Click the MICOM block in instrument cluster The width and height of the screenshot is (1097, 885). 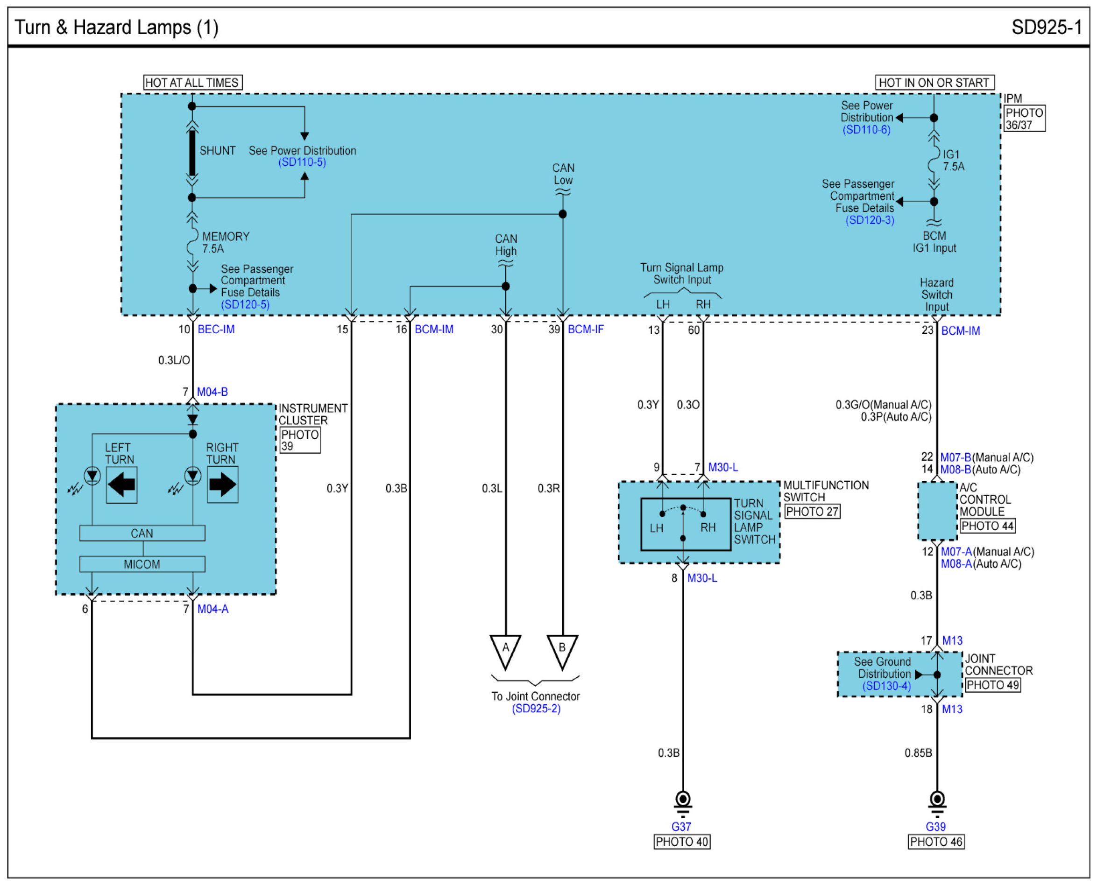click(x=142, y=564)
